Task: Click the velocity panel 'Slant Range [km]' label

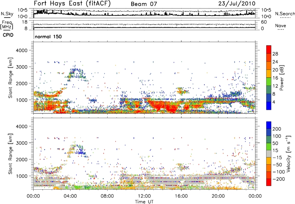Action: point(10,154)
